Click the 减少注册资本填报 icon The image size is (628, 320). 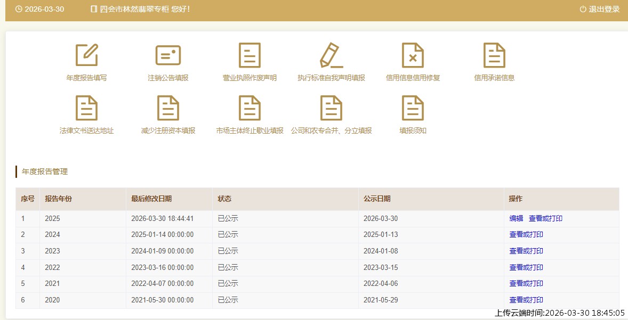[x=168, y=108]
